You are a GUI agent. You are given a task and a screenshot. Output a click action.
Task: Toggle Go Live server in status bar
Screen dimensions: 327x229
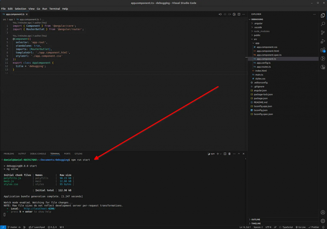click(x=300, y=227)
